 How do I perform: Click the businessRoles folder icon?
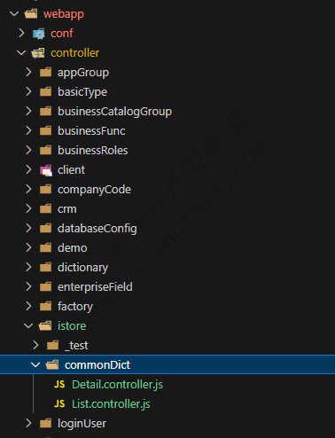pyautogui.click(x=45, y=150)
